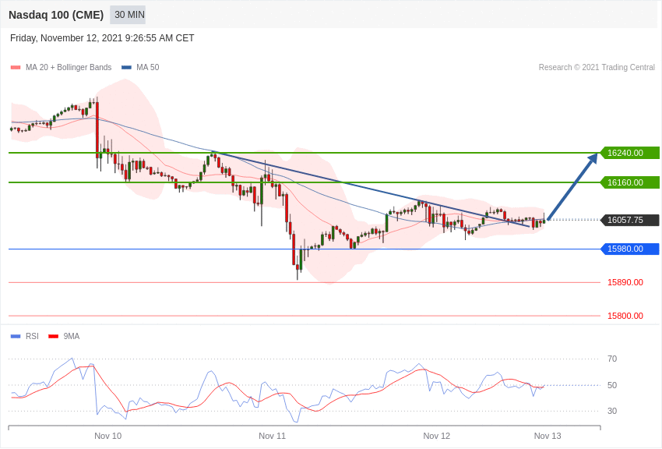
Task: Click the 'Nov 11' date axis label
Action: [x=272, y=436]
